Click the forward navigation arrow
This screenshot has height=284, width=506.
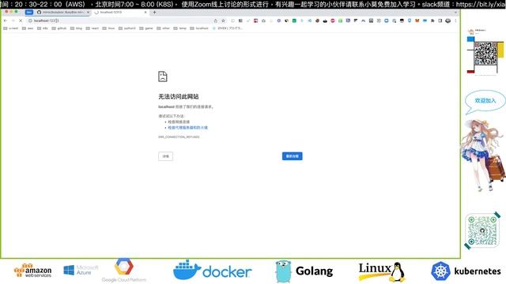tap(13, 21)
